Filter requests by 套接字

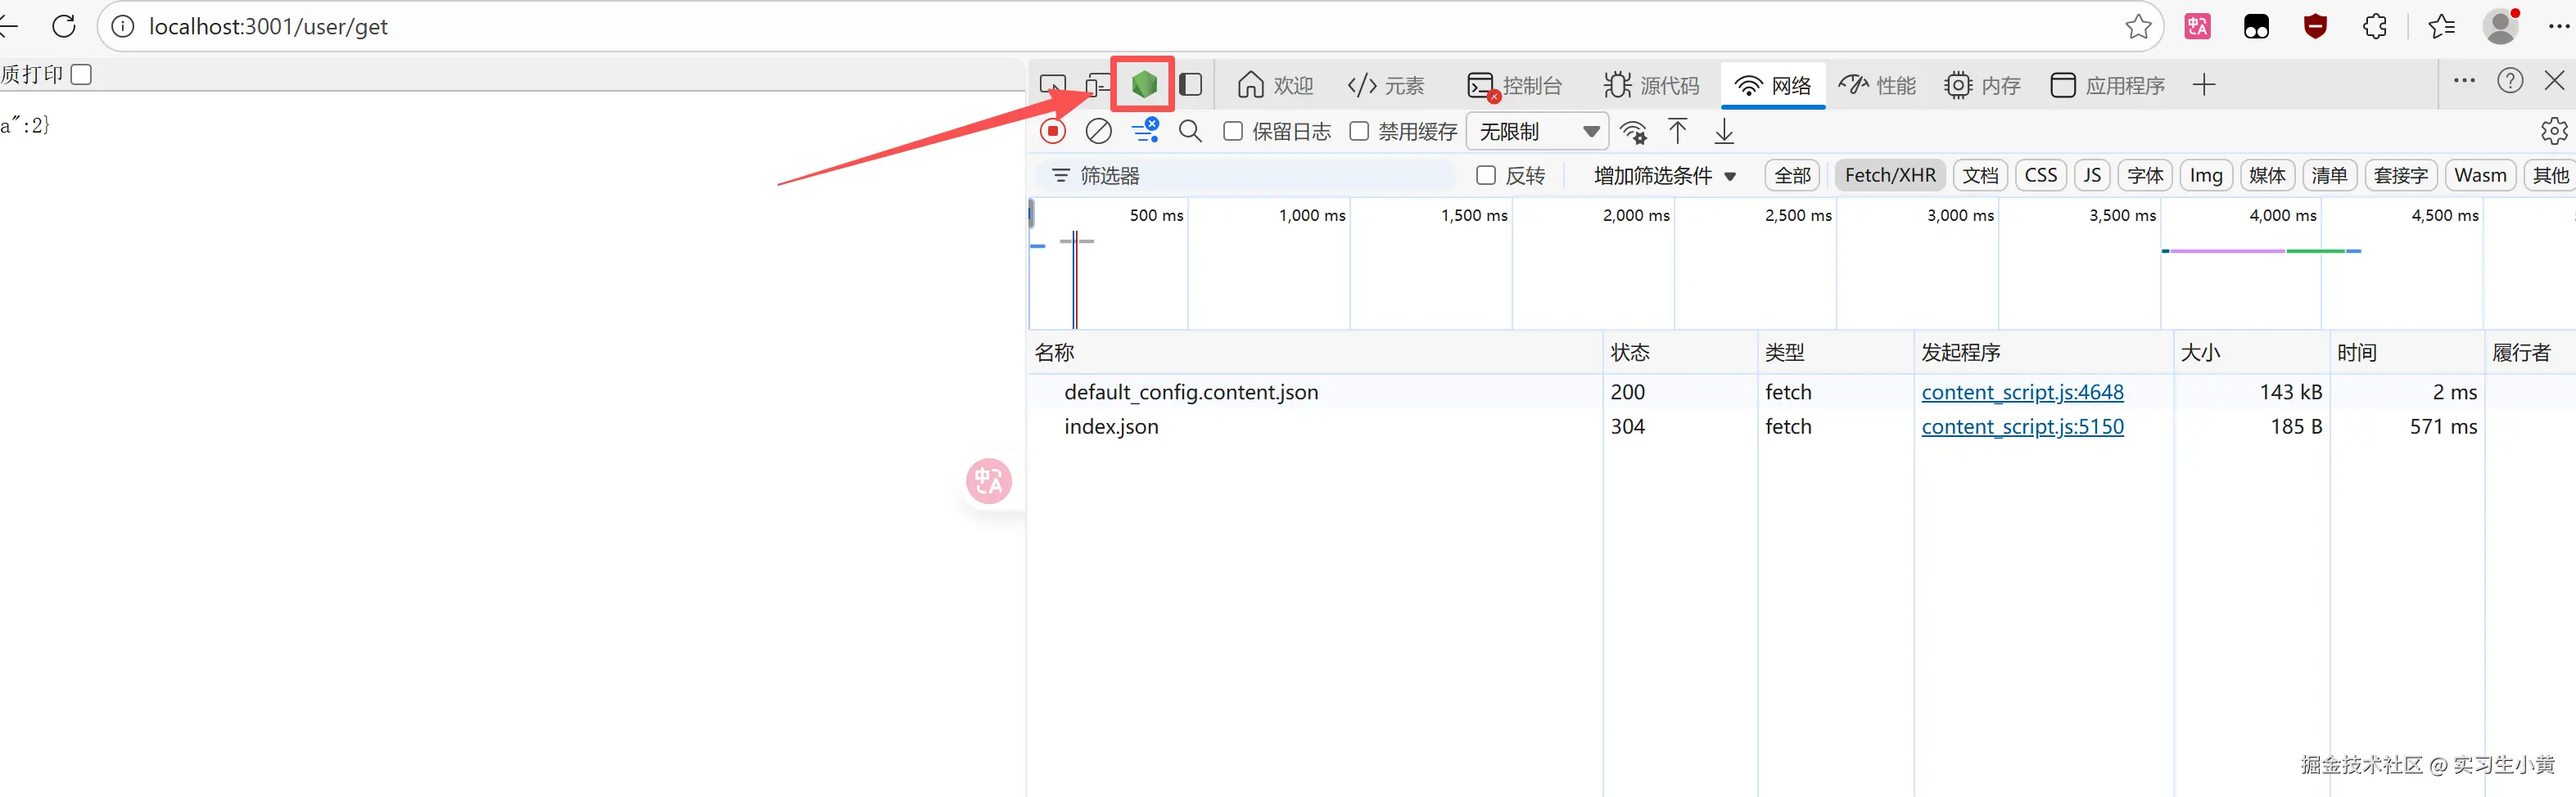2401,176
